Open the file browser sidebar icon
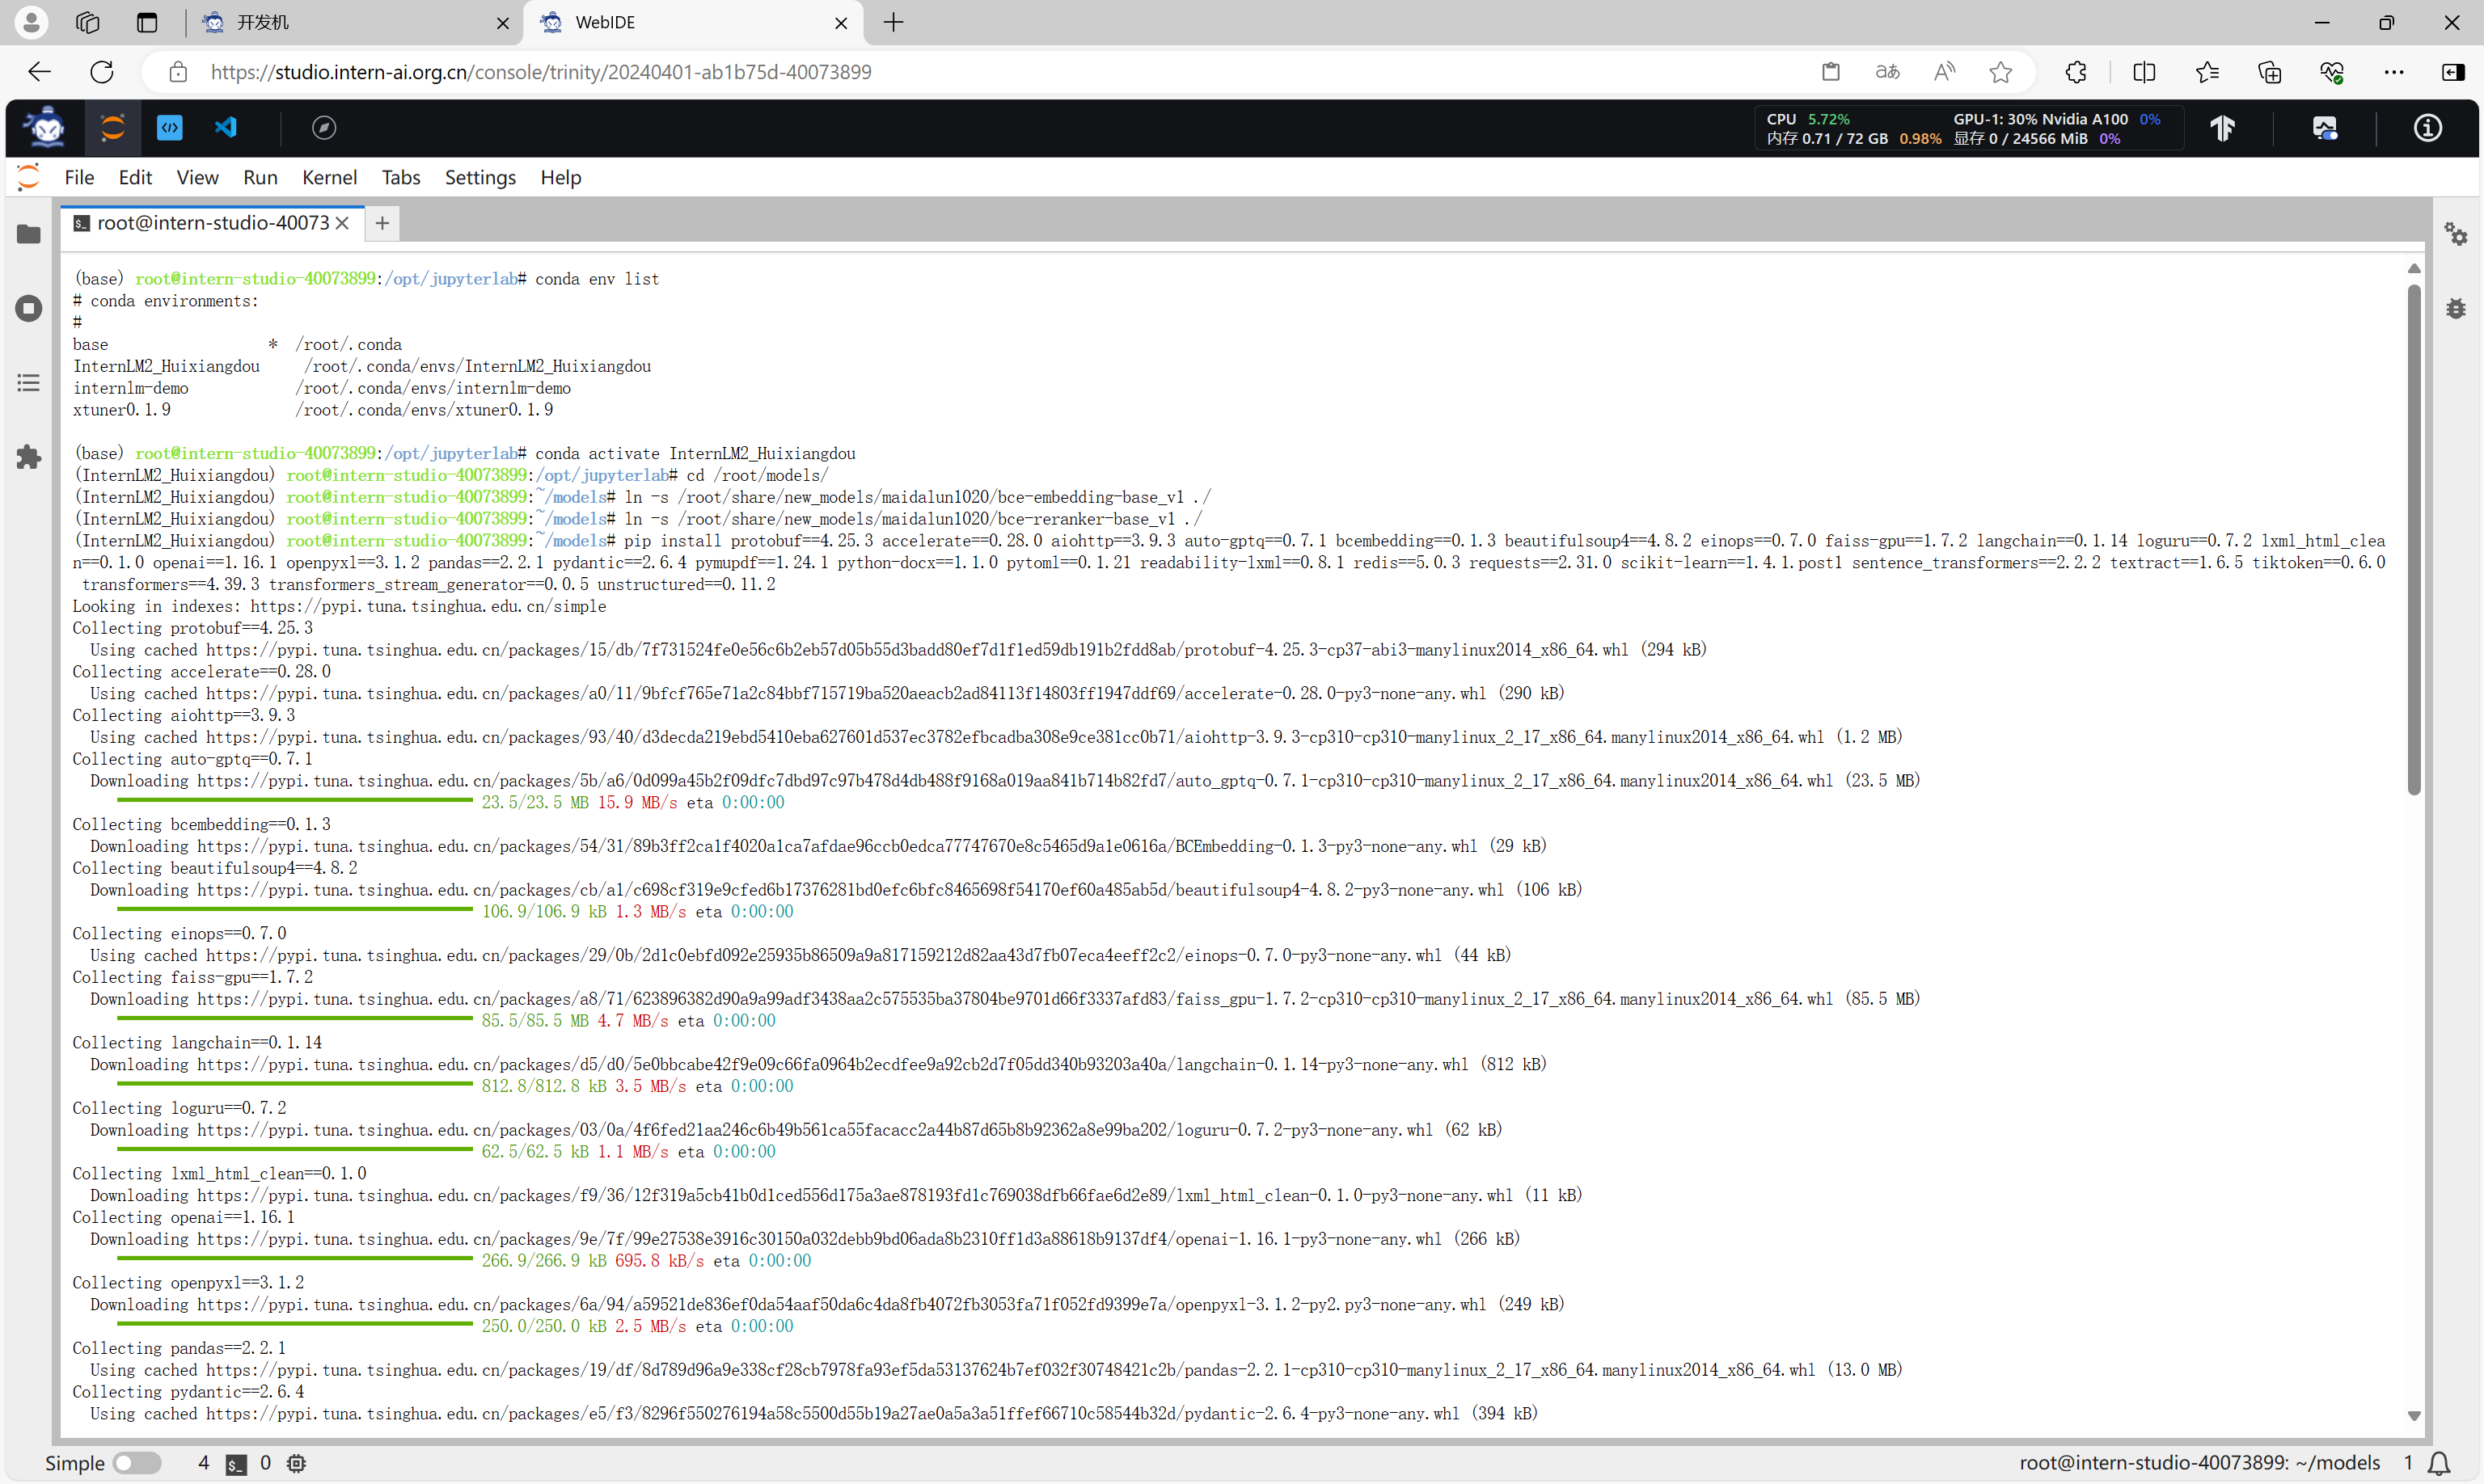 pyautogui.click(x=29, y=234)
